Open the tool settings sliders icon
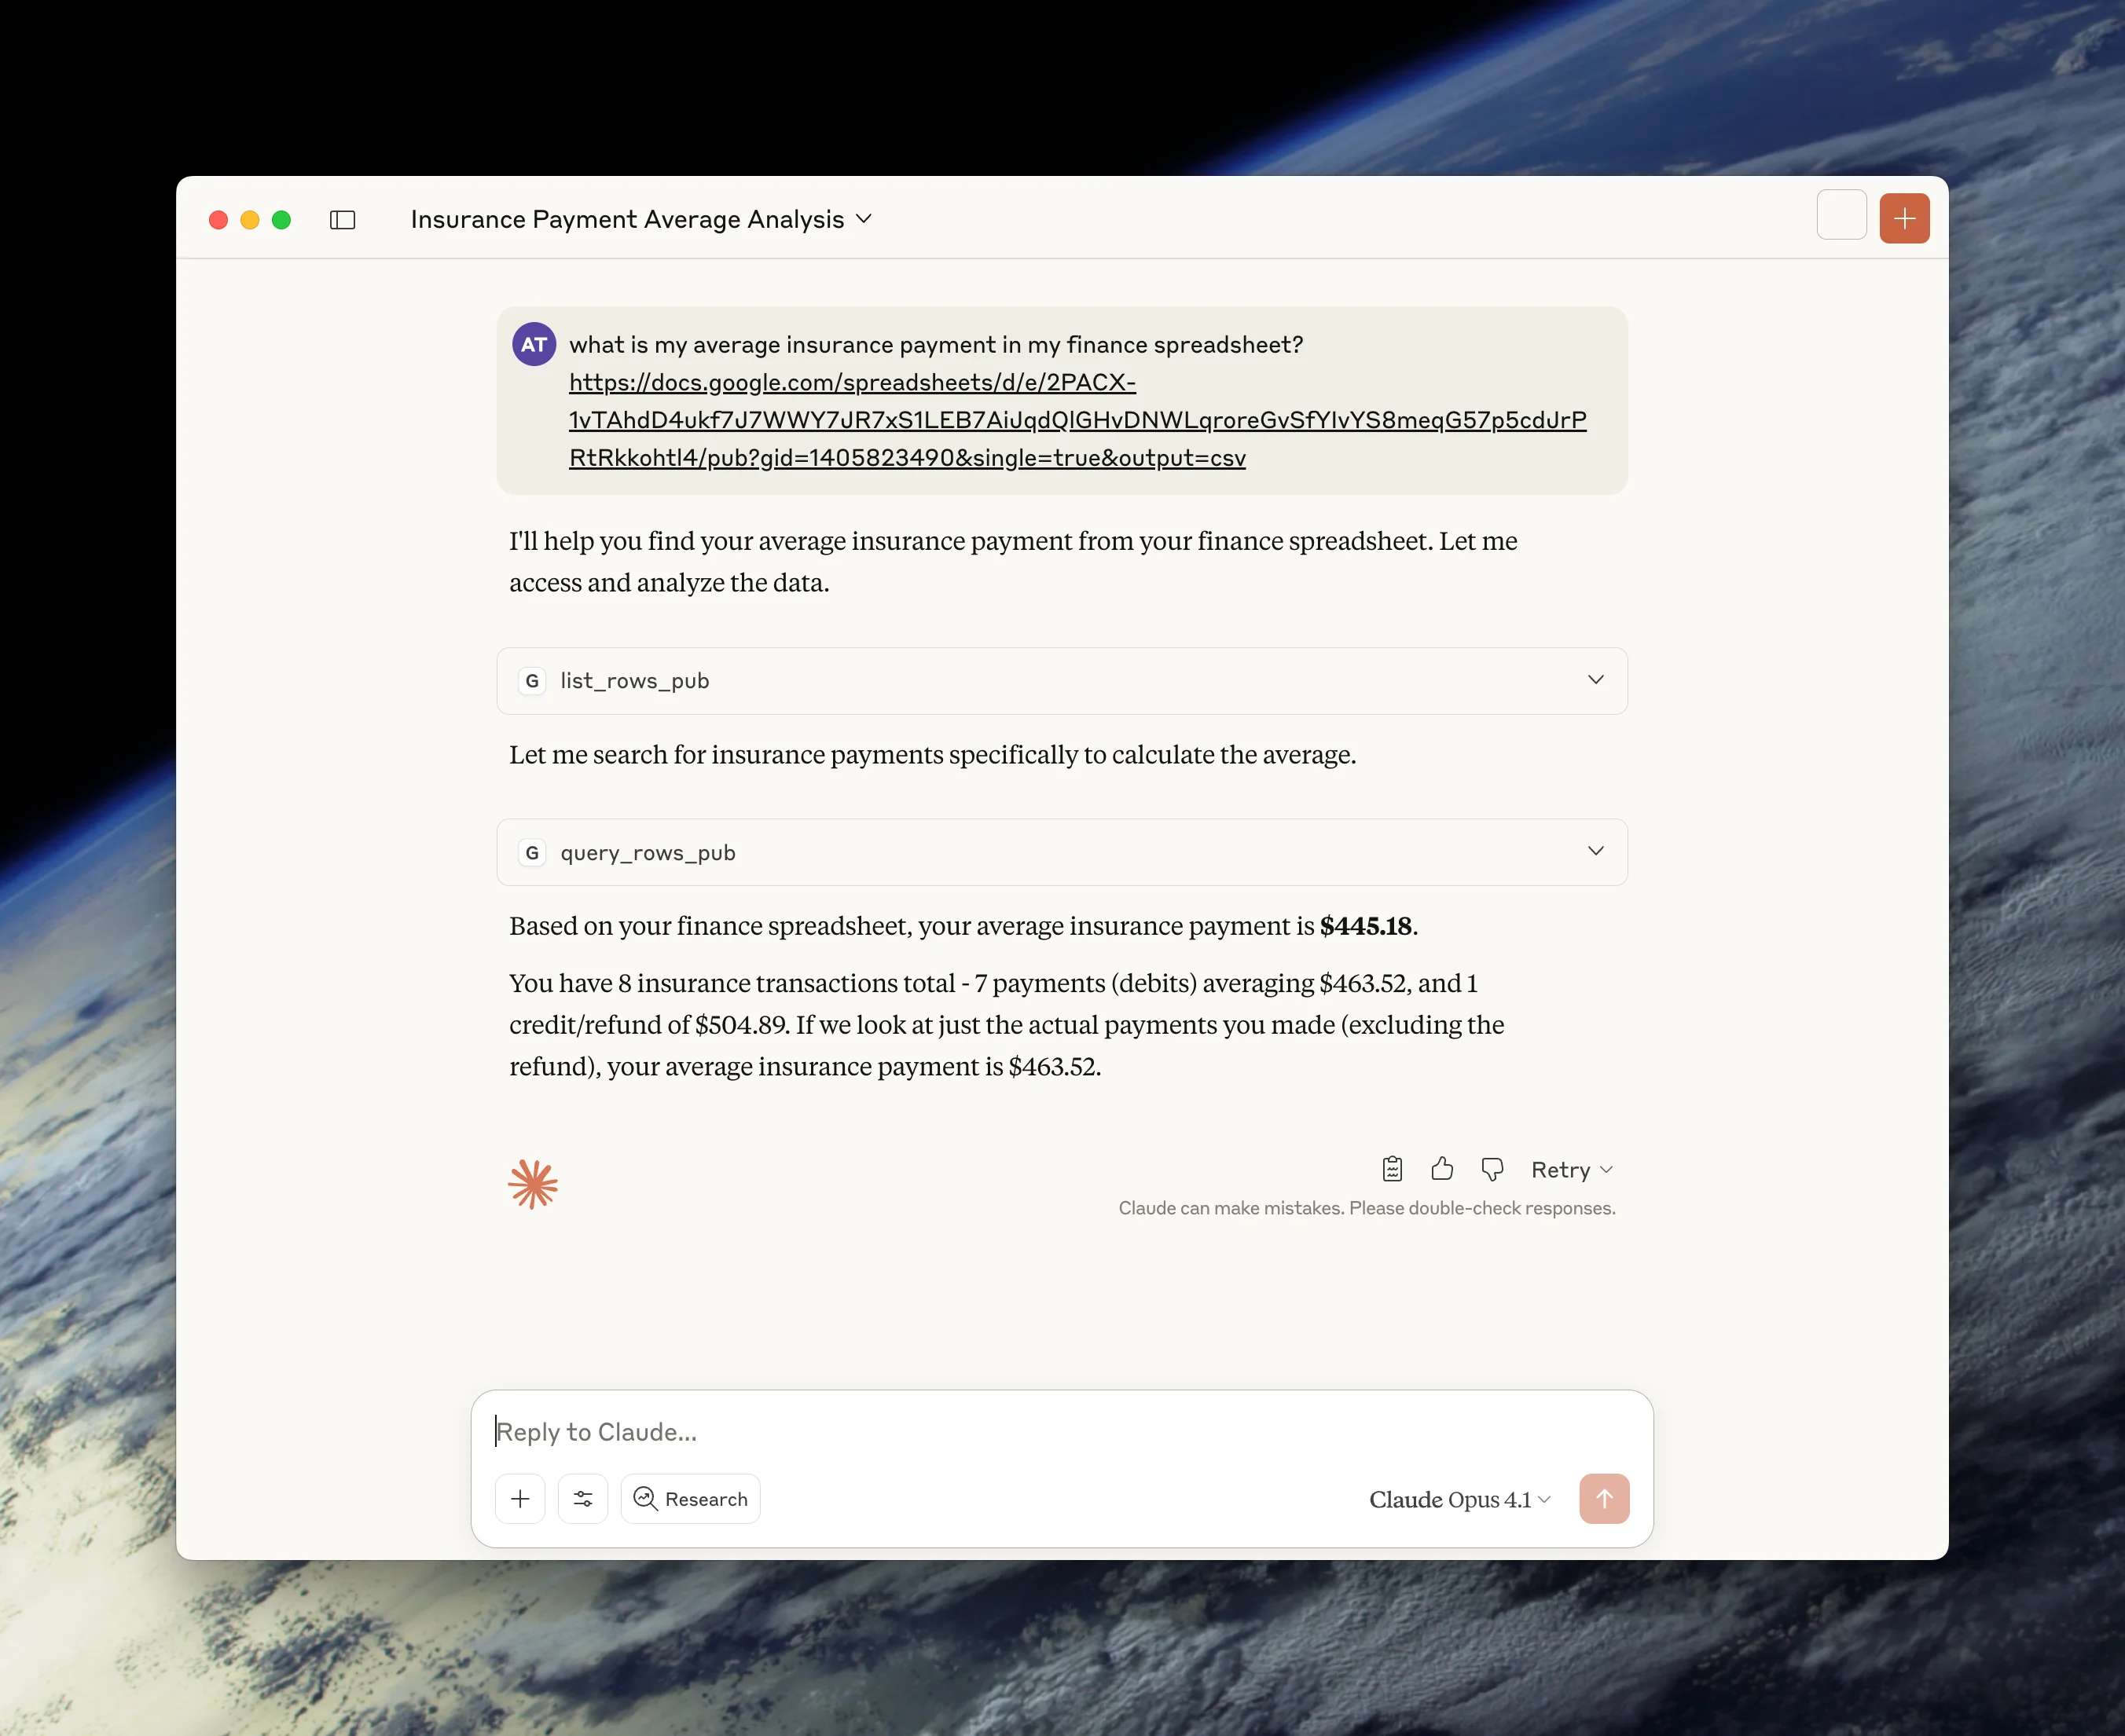The height and width of the screenshot is (1736, 2125). point(582,1498)
